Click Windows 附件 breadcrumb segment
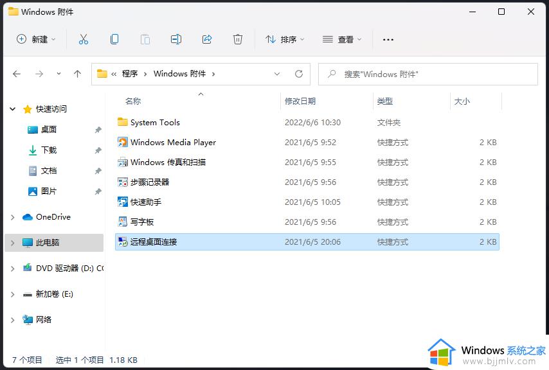The width and height of the screenshot is (549, 370). pos(179,74)
